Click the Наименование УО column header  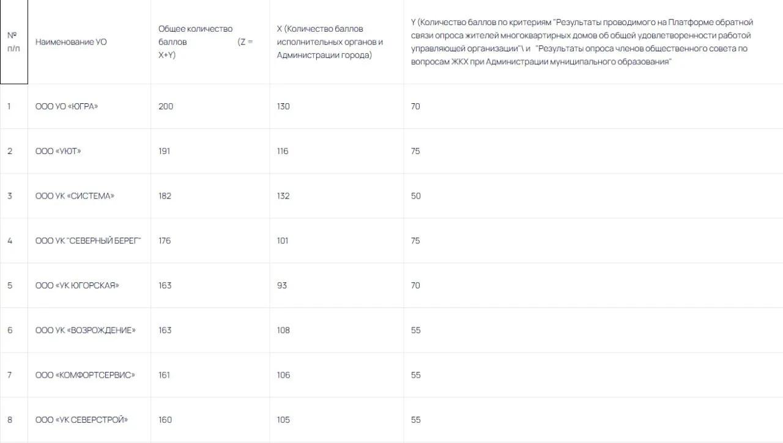pos(71,42)
